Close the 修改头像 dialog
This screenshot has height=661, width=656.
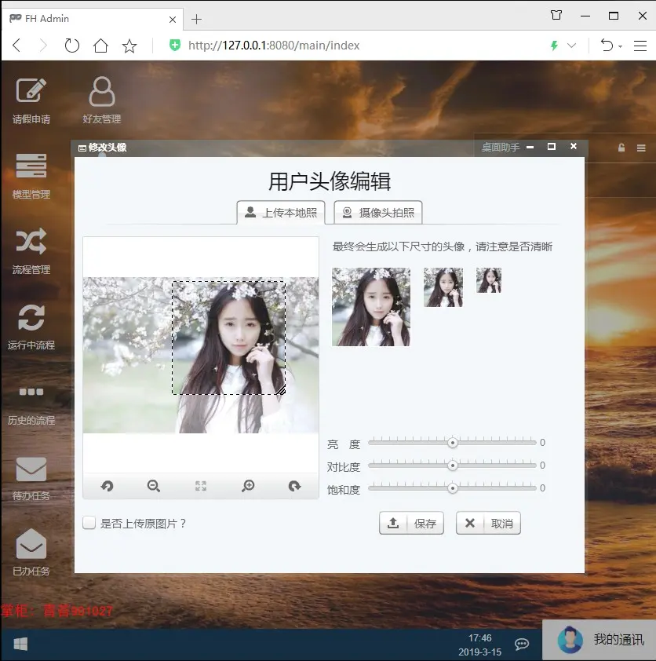(x=574, y=146)
